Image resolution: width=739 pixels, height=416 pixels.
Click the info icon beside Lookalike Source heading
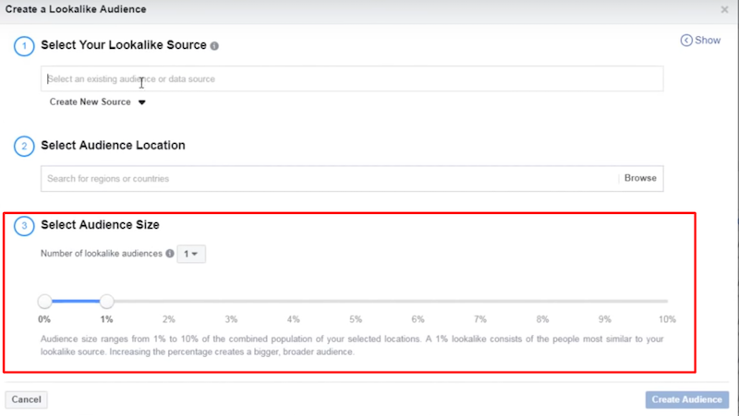click(214, 46)
